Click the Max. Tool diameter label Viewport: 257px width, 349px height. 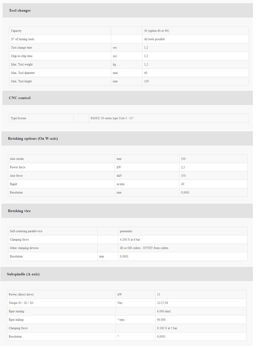[23, 73]
